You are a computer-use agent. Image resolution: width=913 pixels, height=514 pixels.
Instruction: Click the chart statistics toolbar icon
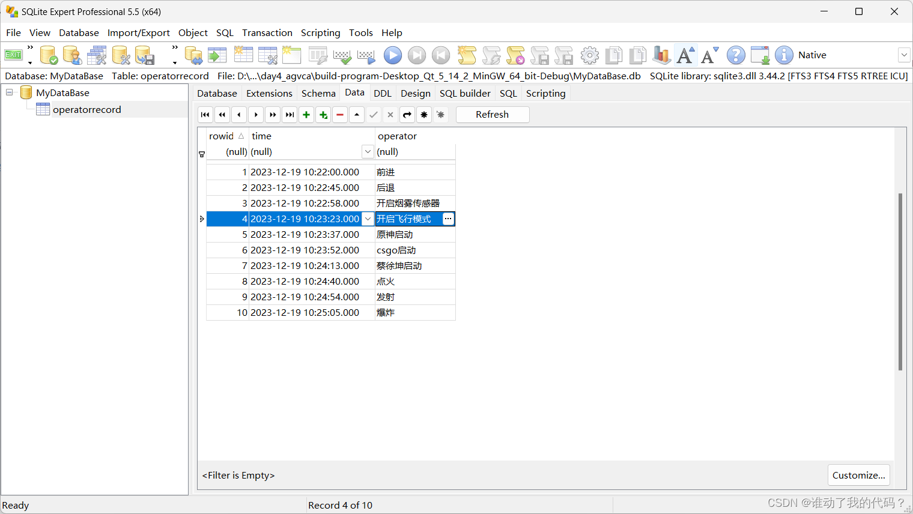click(661, 55)
